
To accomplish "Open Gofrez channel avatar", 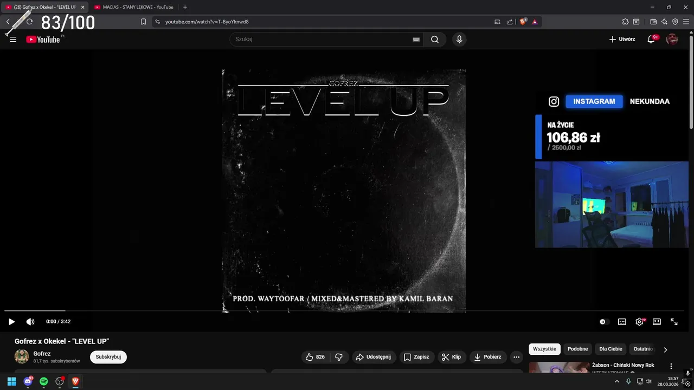I will click(22, 356).
